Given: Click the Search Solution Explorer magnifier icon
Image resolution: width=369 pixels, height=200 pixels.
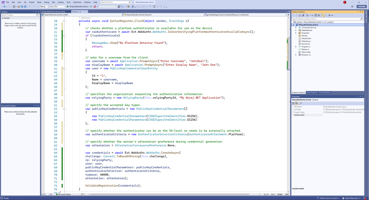Looking at the screenshot, I should [x=361, y=19].
